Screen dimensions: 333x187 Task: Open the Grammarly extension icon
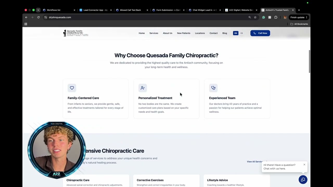264,17
